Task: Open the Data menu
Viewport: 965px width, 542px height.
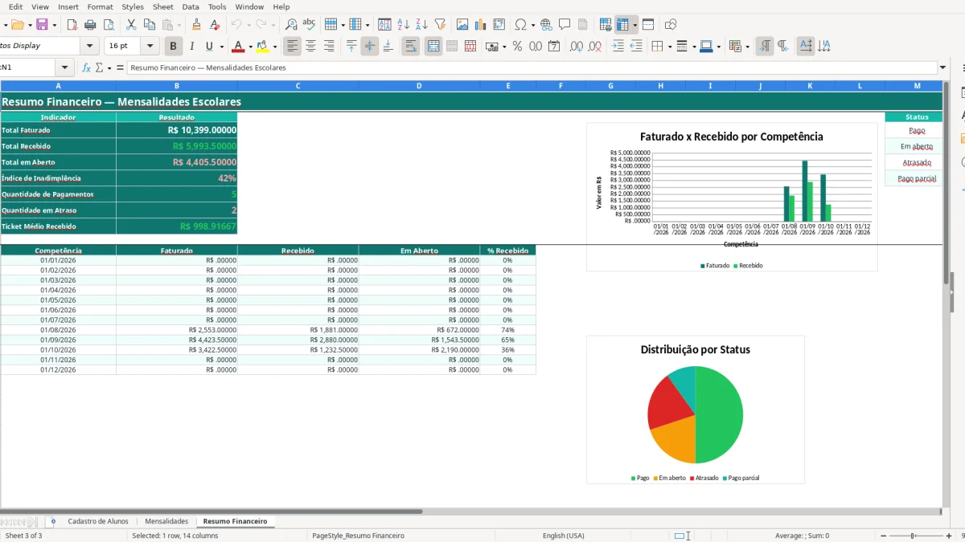Action: pos(191,6)
